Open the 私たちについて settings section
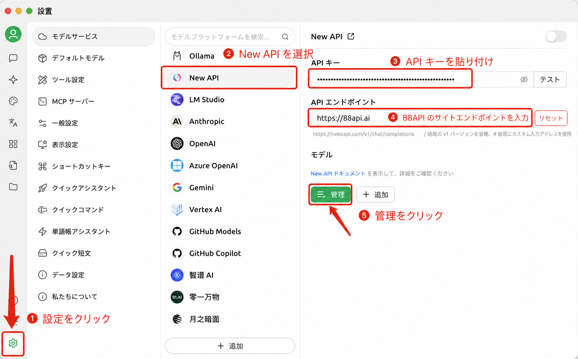Image resolution: width=578 pixels, height=359 pixels. point(94,297)
